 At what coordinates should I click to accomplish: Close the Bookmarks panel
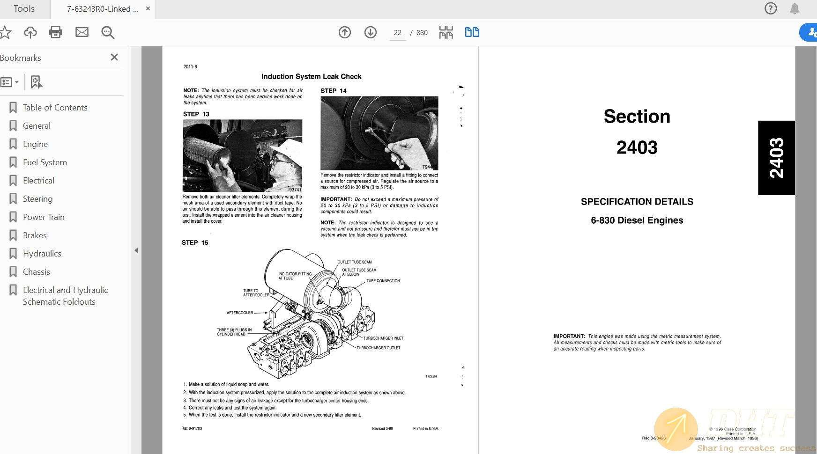pyautogui.click(x=114, y=57)
